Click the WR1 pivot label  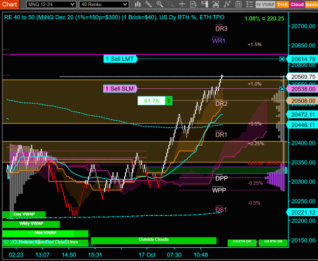click(219, 41)
